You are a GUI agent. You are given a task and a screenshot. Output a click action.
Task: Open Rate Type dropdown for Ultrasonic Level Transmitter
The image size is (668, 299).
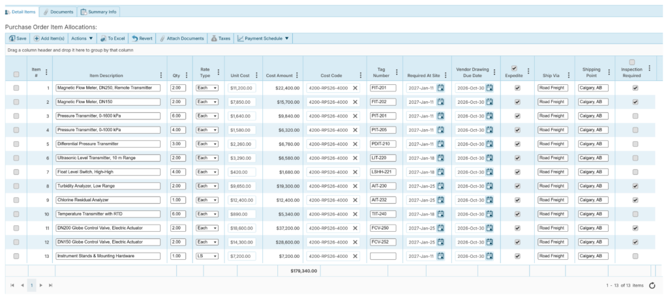point(207,158)
